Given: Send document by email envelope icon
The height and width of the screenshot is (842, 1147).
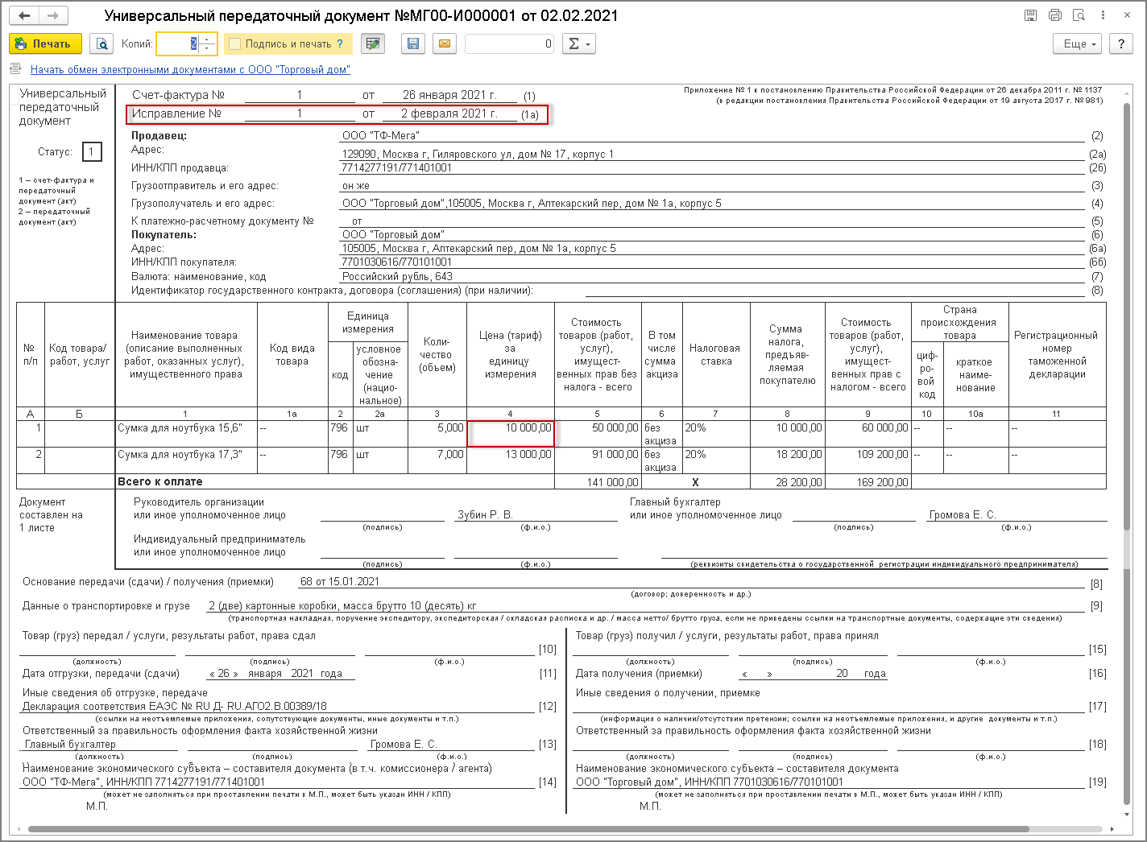Looking at the screenshot, I should 444,43.
